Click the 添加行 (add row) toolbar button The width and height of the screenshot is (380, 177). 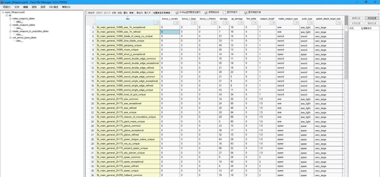tap(91, 13)
